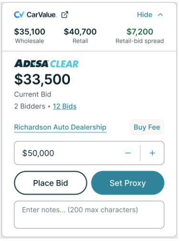Click the 2 Bidders text
The image size is (180, 241).
coord(30,106)
